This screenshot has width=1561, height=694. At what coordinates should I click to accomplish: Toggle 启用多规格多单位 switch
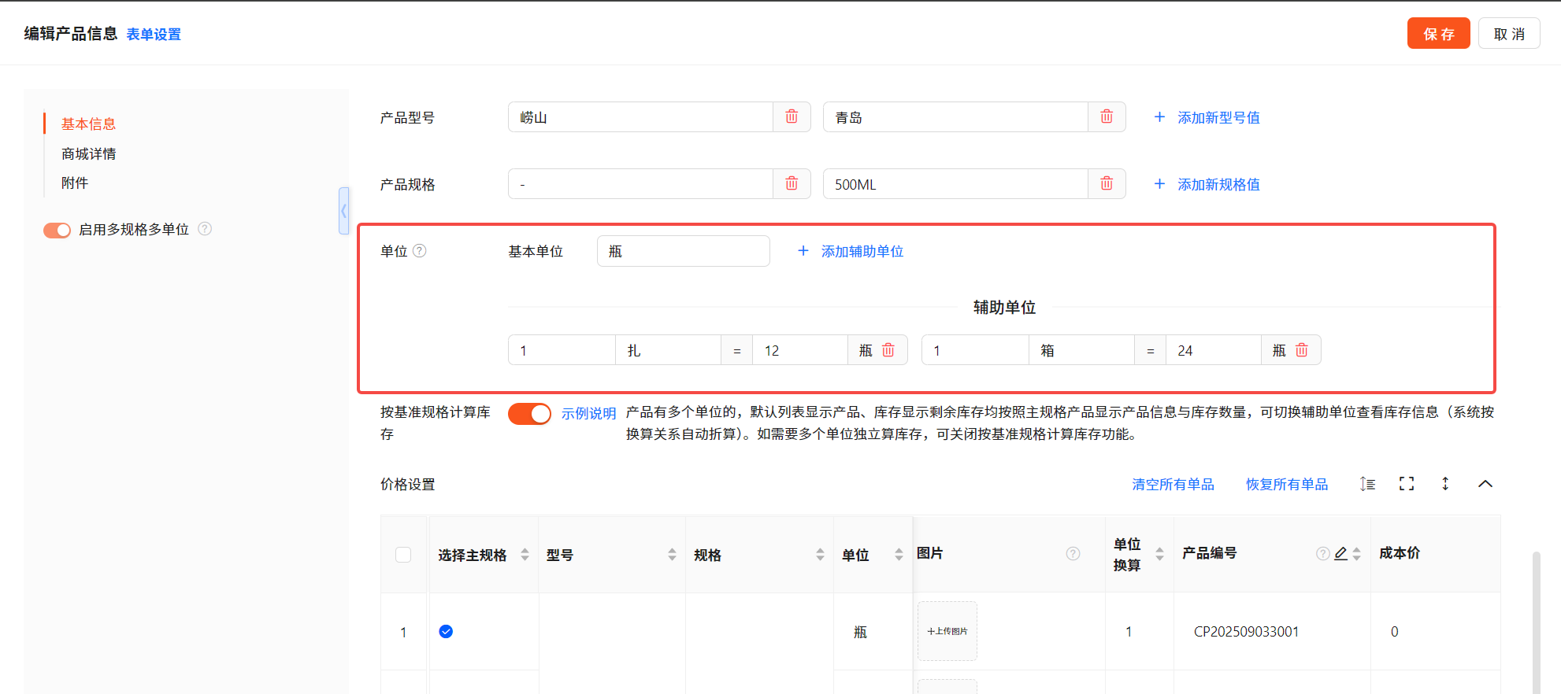57,230
